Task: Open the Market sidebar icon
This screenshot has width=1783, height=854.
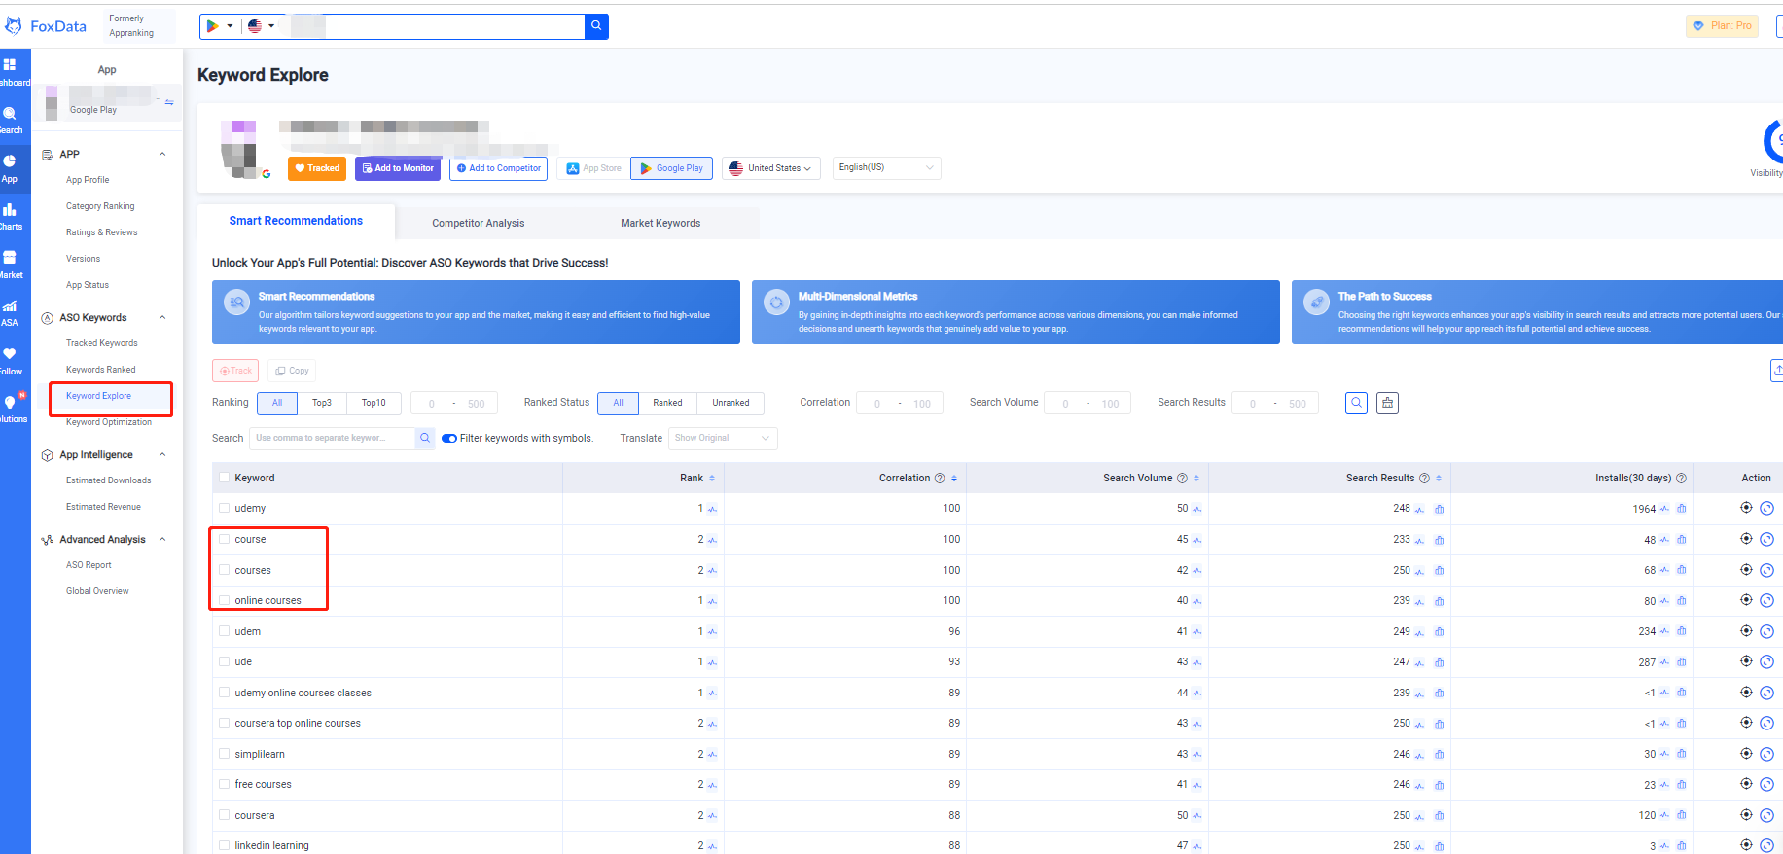Action: click(10, 265)
